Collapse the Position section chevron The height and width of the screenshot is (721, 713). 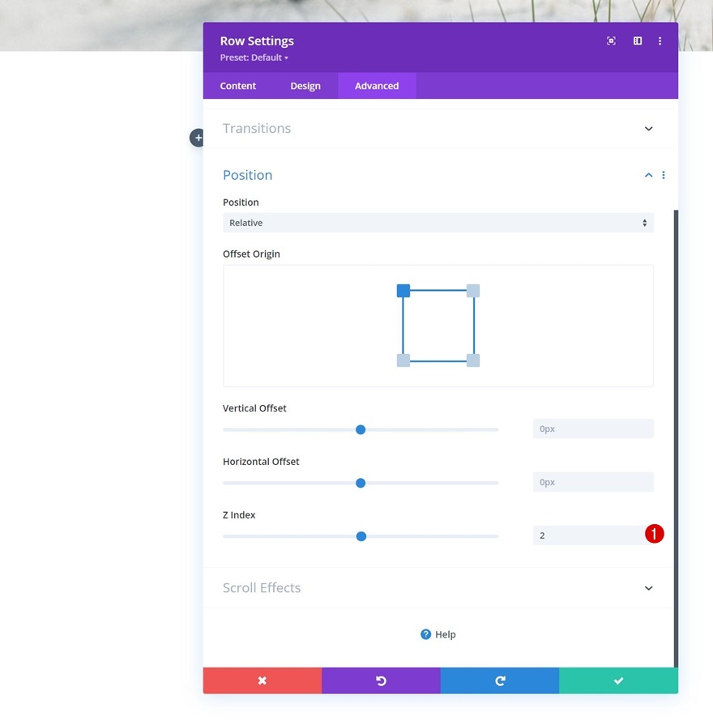[649, 175]
